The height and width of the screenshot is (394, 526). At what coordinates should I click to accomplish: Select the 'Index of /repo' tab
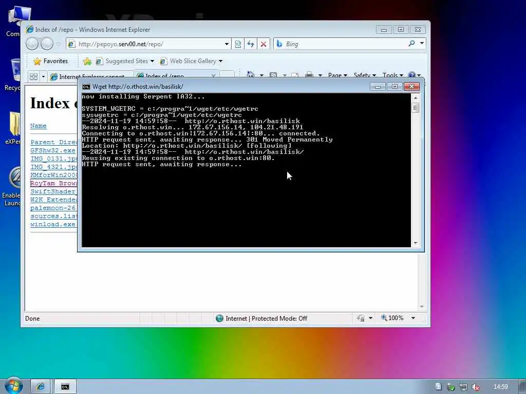177,75
